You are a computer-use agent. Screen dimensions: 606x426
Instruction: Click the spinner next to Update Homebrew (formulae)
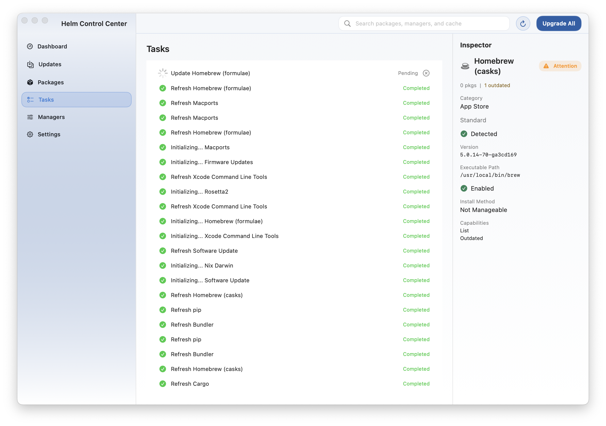(x=162, y=73)
